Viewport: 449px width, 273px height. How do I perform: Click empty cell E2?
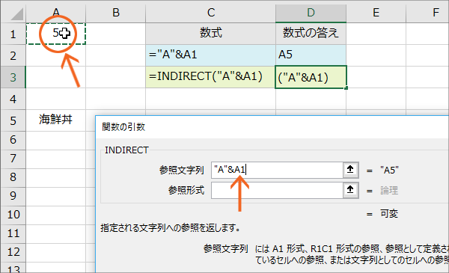click(376, 55)
